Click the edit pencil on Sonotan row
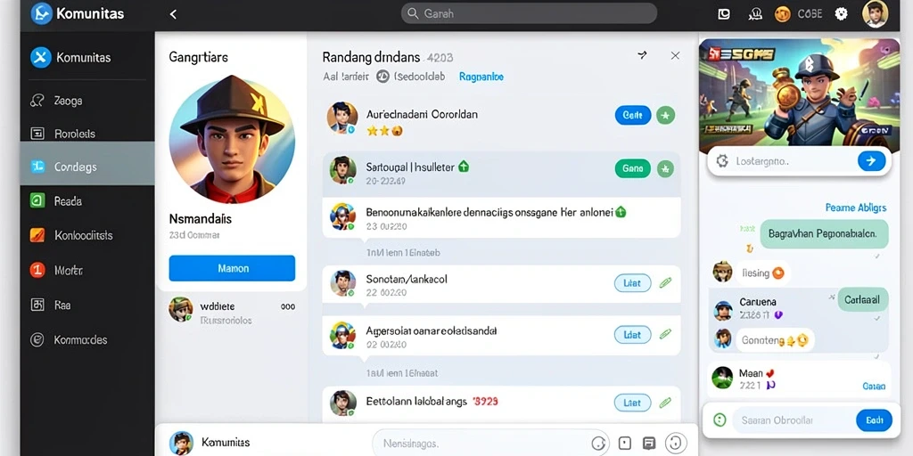This screenshot has height=456, width=913. tap(665, 283)
